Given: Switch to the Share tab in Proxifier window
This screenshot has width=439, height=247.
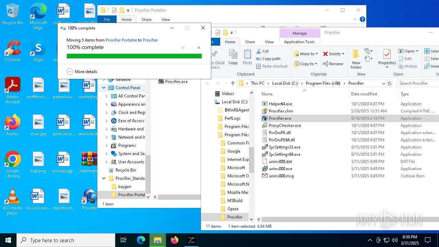Looking at the screenshot, I should (x=250, y=42).
